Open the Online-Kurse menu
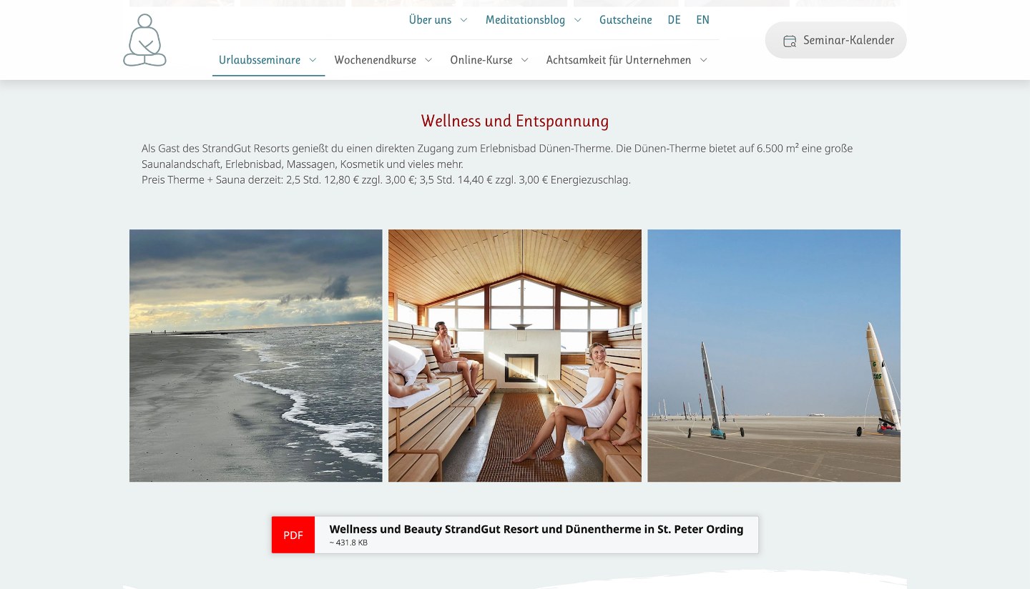This screenshot has height=589, width=1030. 481,60
